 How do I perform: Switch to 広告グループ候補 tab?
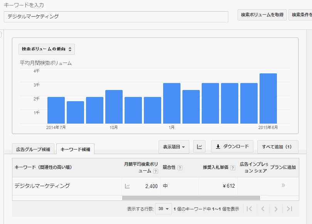point(33,149)
